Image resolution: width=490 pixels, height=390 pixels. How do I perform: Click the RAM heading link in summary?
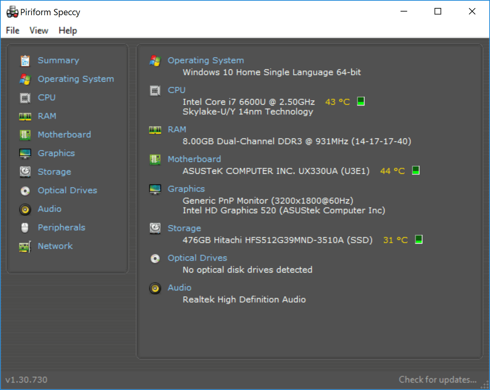[177, 129]
